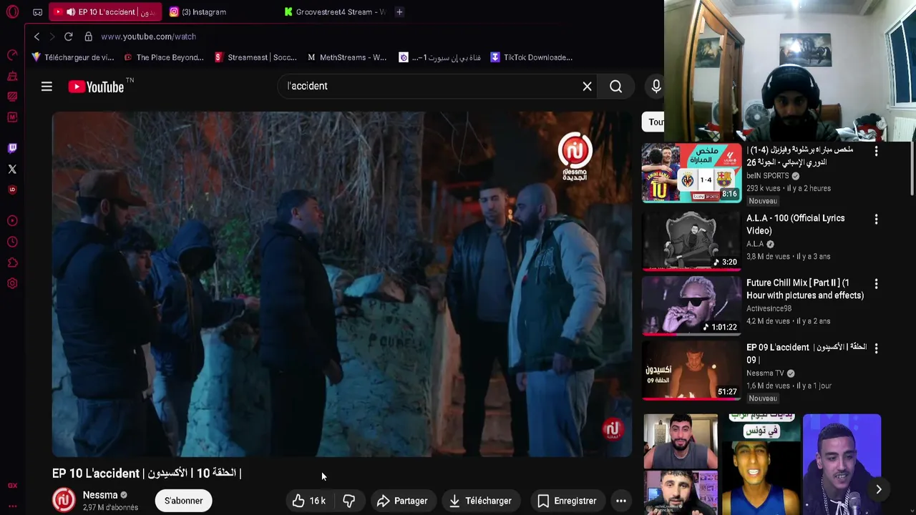Screen dimensions: 916x515
Task: Open options for EP 09 L'accident video
Action: [x=876, y=348]
